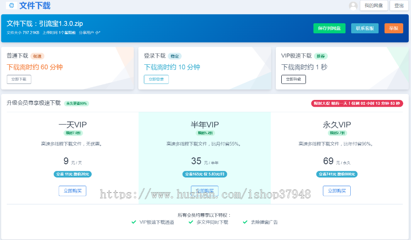Screen dimensions: 411x240
Task: Click the 上传时间 1个星期前 text
Action: tap(59, 33)
